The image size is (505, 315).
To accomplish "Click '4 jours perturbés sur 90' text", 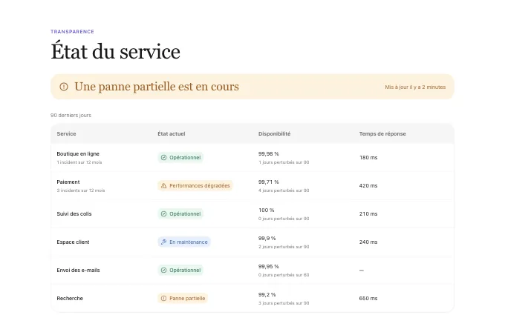I will click(x=284, y=190).
